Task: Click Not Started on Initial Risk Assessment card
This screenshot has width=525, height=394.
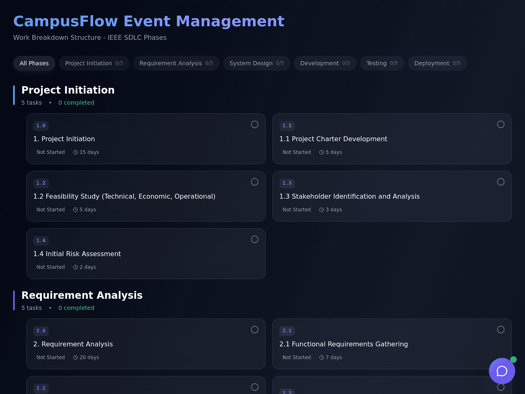Action: coord(50,267)
